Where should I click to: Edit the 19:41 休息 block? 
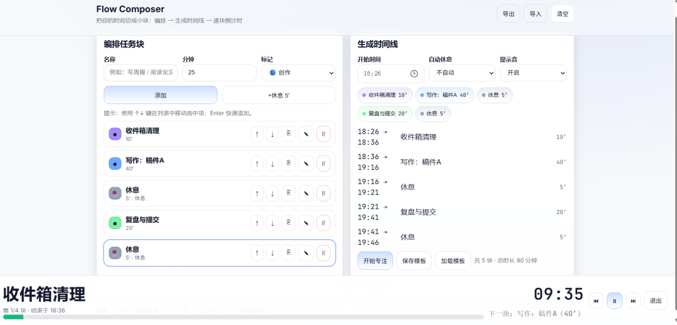306,253
